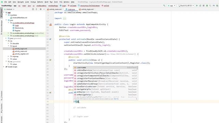The height and width of the screenshot is (123, 219).
Task: Click the override gutter icon at first onClick
Action: click(x=50, y=60)
